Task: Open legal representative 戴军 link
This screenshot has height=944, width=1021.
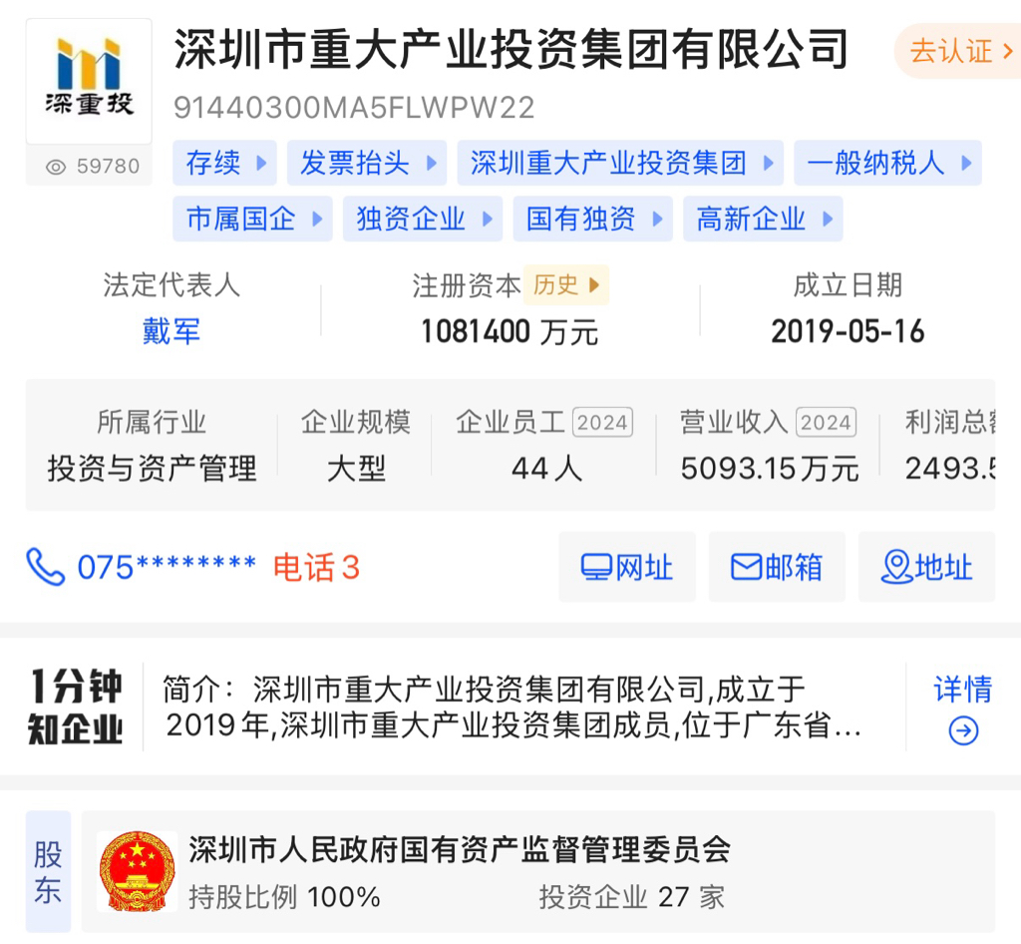Action: 171,331
